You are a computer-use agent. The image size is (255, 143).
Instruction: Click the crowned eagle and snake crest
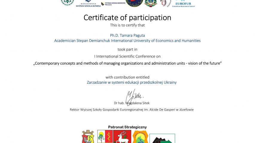(x=88, y=136)
